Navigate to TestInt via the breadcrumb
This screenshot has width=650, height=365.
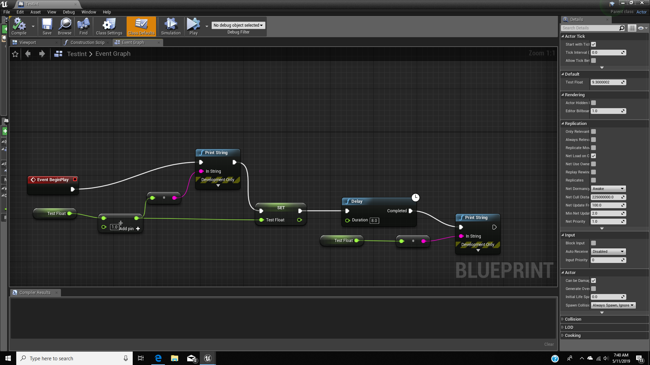pos(77,54)
